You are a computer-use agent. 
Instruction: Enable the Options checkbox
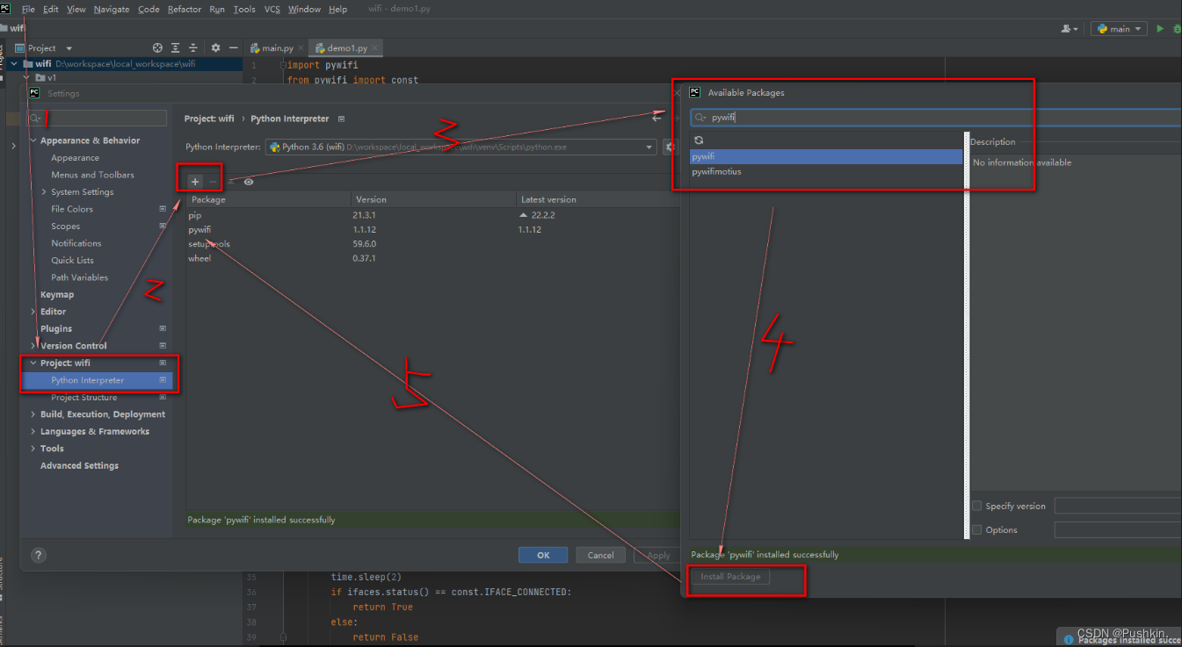(977, 529)
